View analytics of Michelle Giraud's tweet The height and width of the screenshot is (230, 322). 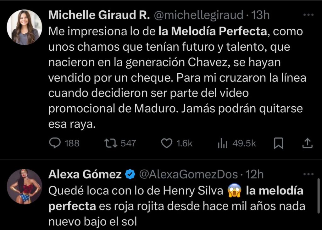coord(222,143)
